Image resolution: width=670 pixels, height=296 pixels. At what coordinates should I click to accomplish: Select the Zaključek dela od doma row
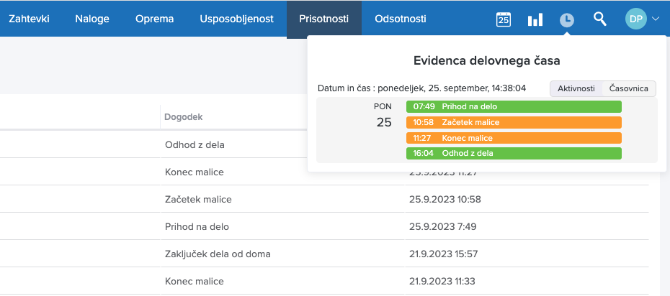(218, 254)
